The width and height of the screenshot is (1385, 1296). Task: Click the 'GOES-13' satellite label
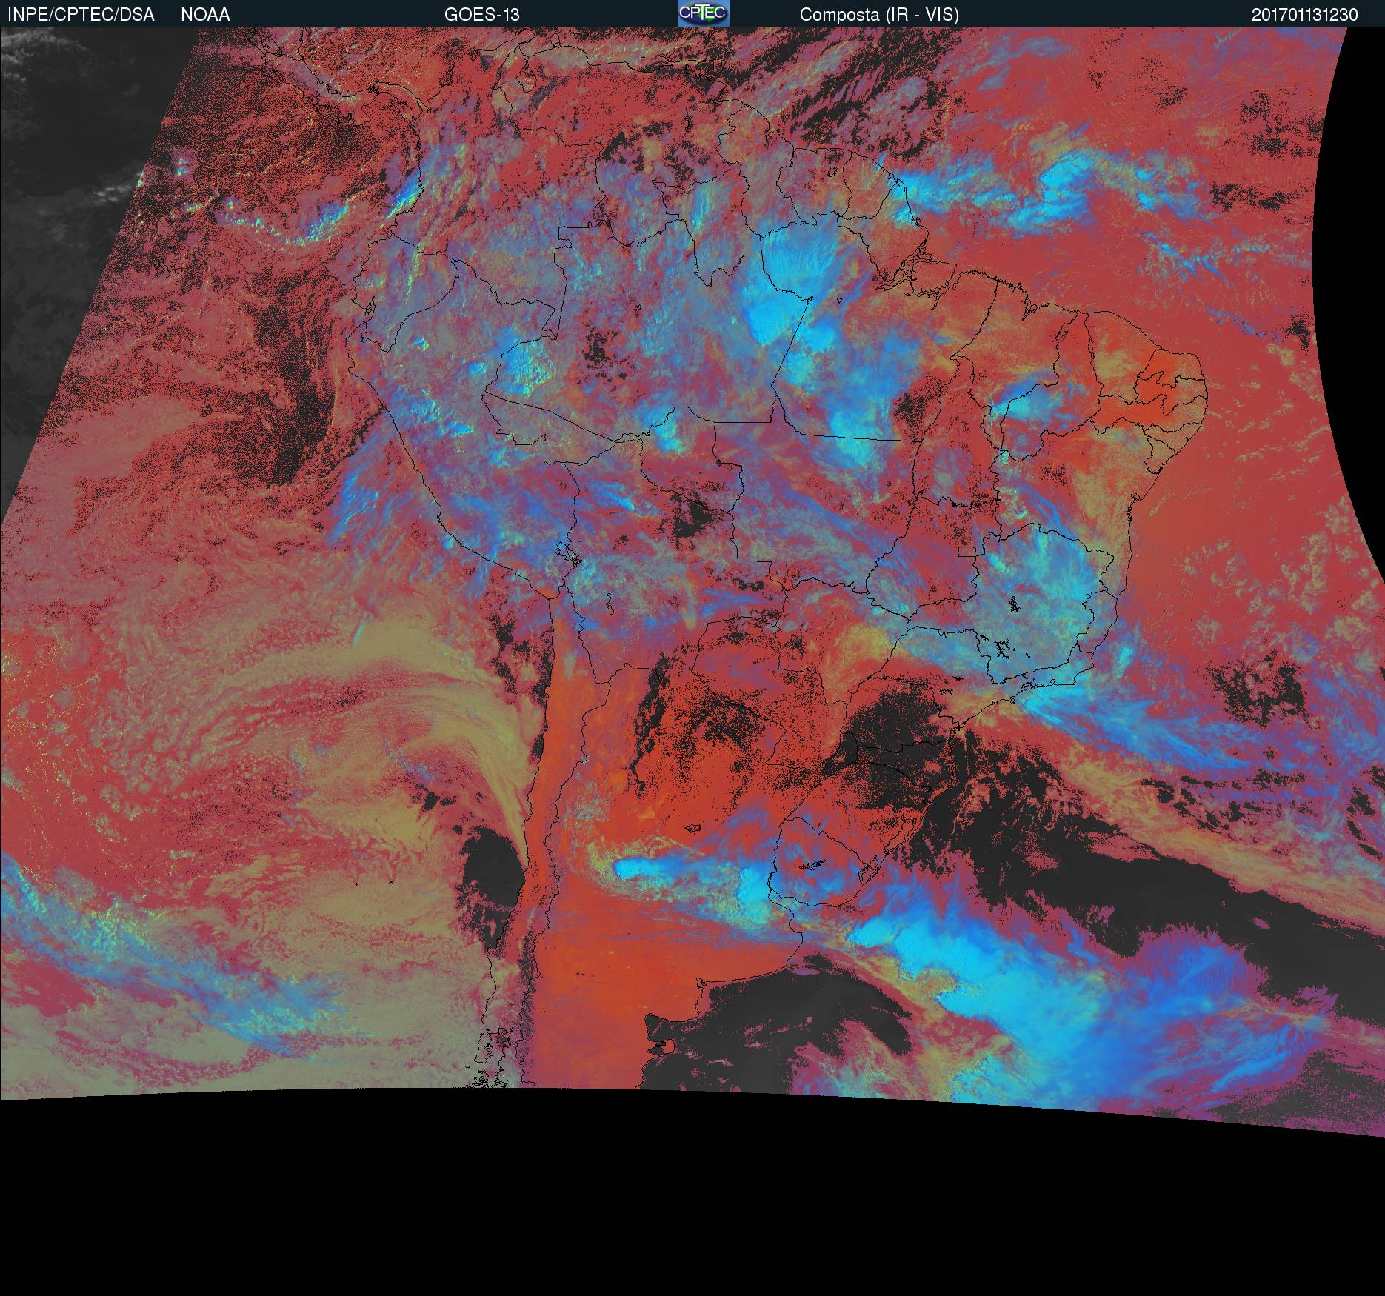tap(481, 15)
